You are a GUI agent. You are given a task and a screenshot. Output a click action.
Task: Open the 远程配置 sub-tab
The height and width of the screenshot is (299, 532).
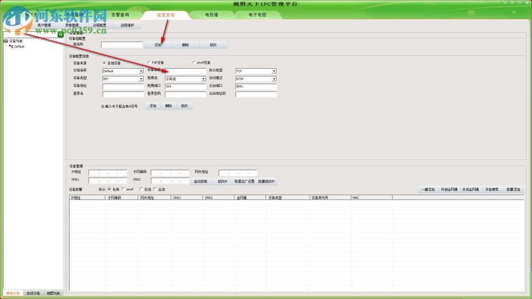tap(99, 26)
